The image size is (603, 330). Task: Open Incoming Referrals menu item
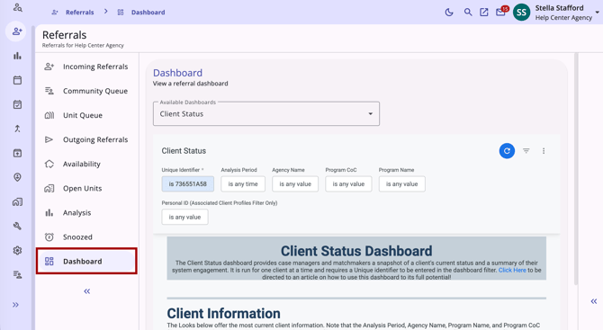coord(87,67)
